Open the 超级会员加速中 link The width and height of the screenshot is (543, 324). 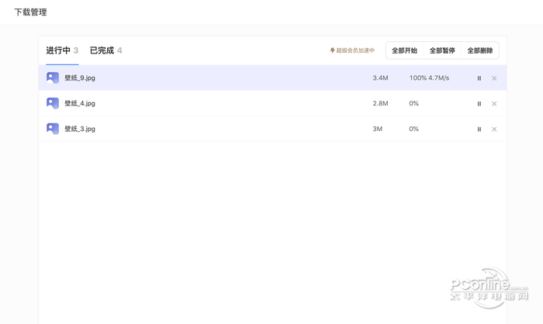355,50
